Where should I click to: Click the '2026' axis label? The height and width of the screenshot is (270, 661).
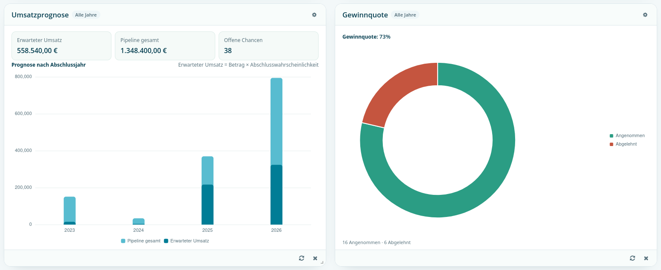click(276, 230)
